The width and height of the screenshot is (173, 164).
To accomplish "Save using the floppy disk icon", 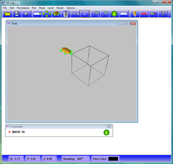I will click(17, 14).
